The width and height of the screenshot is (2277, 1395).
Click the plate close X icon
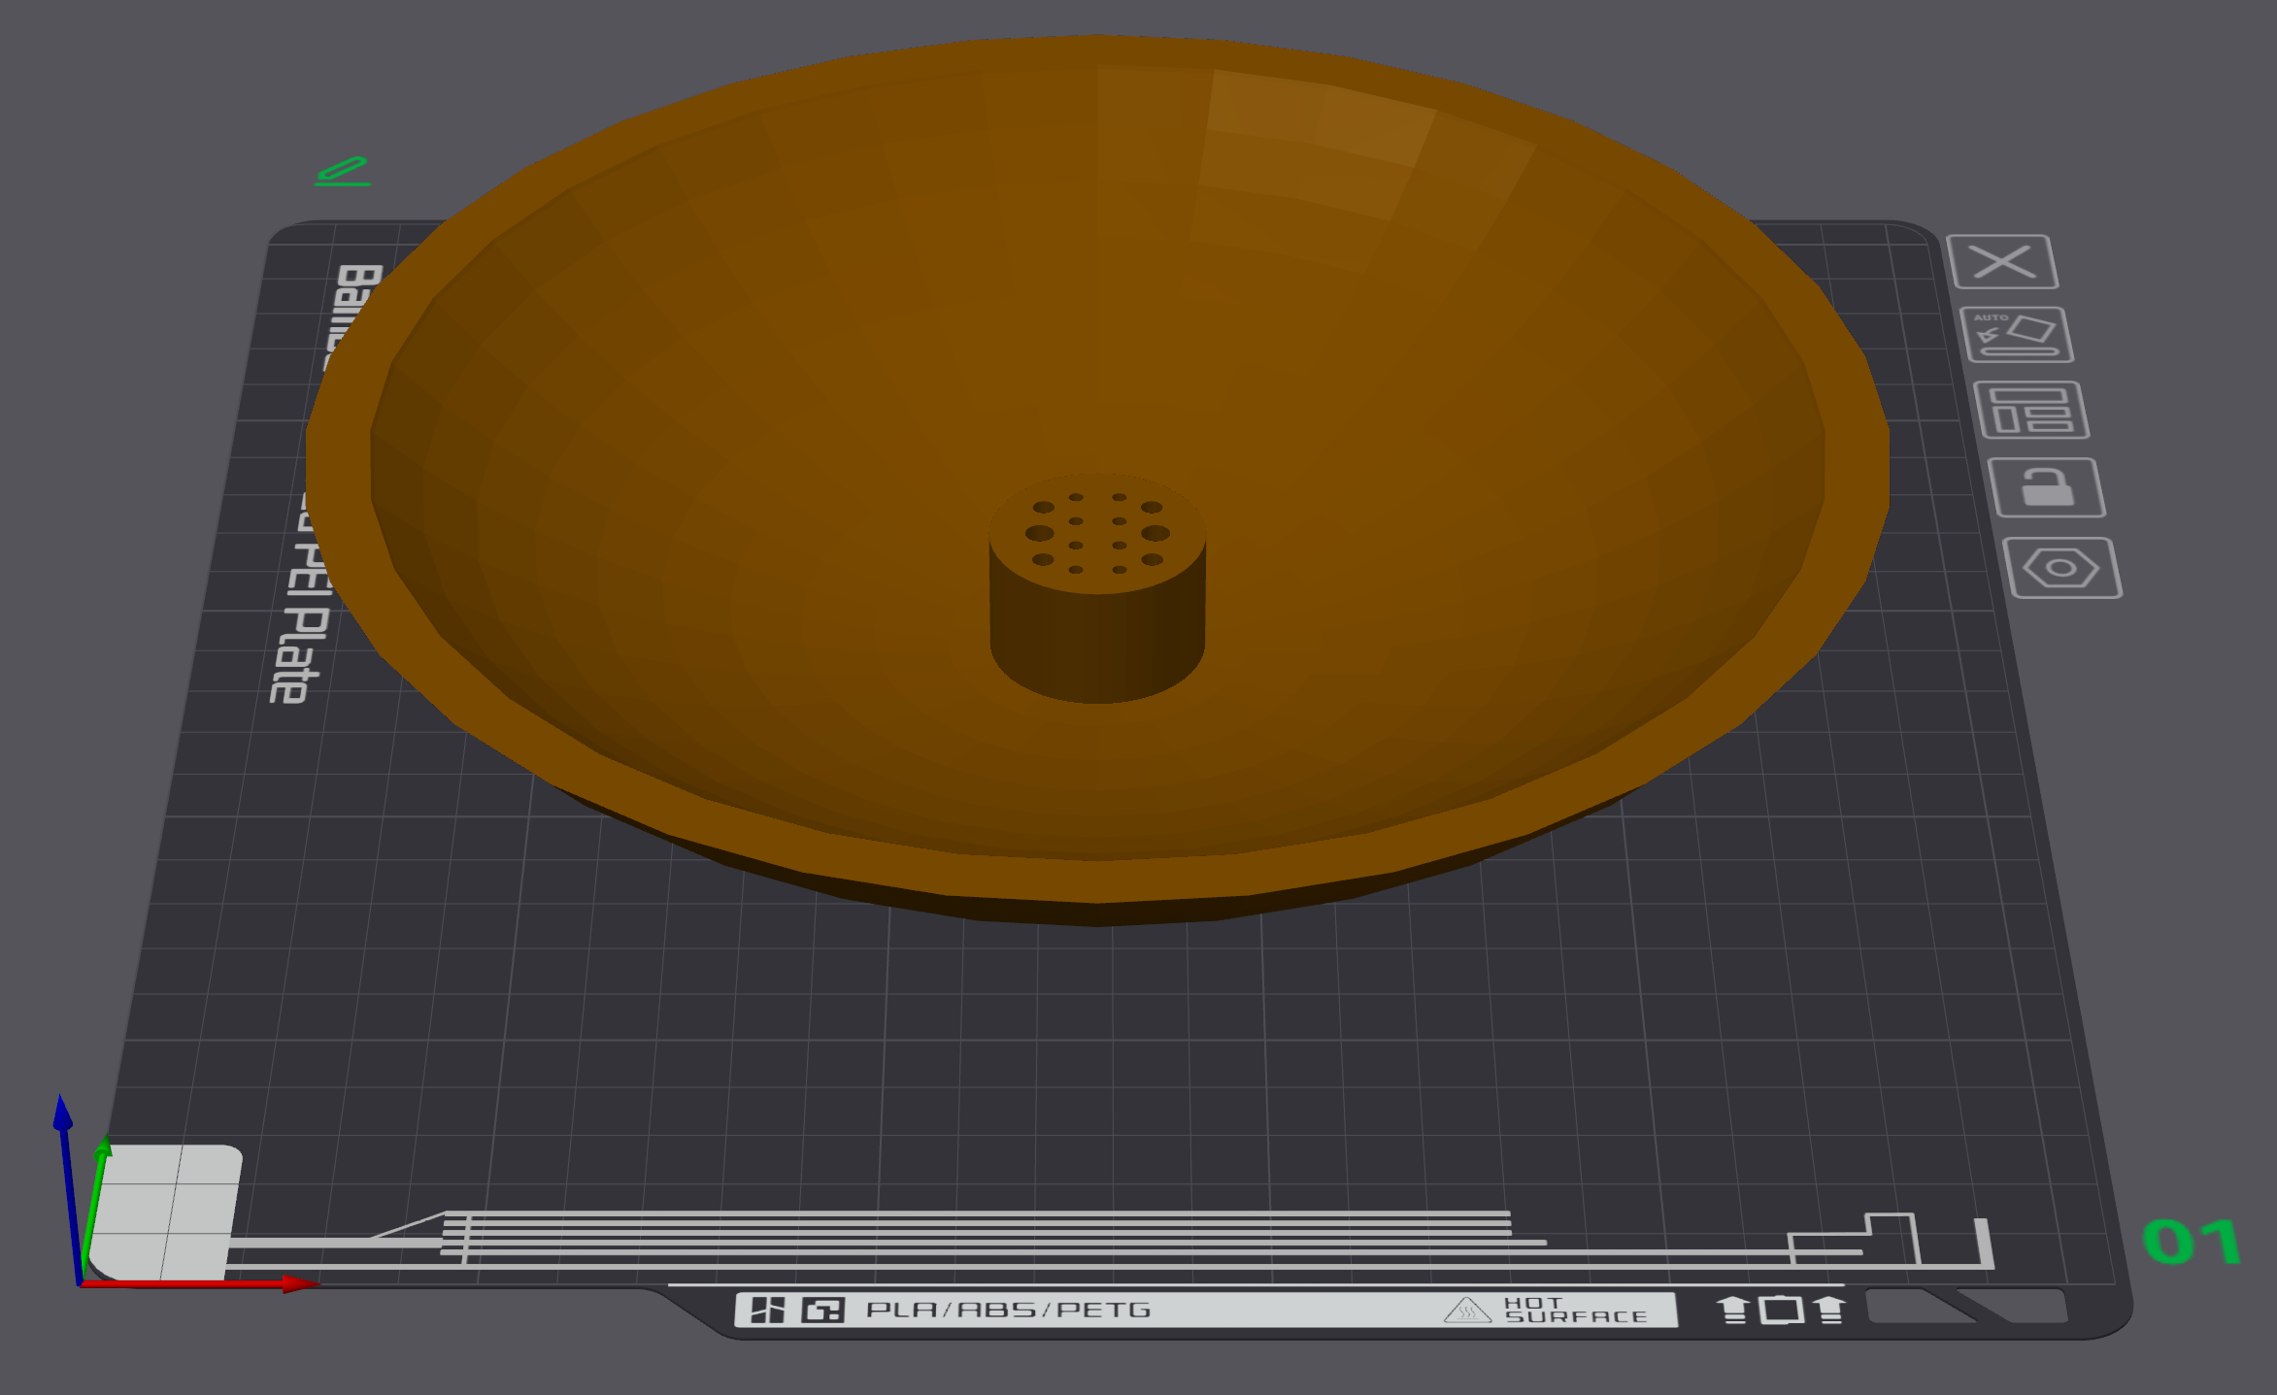(x=2002, y=262)
